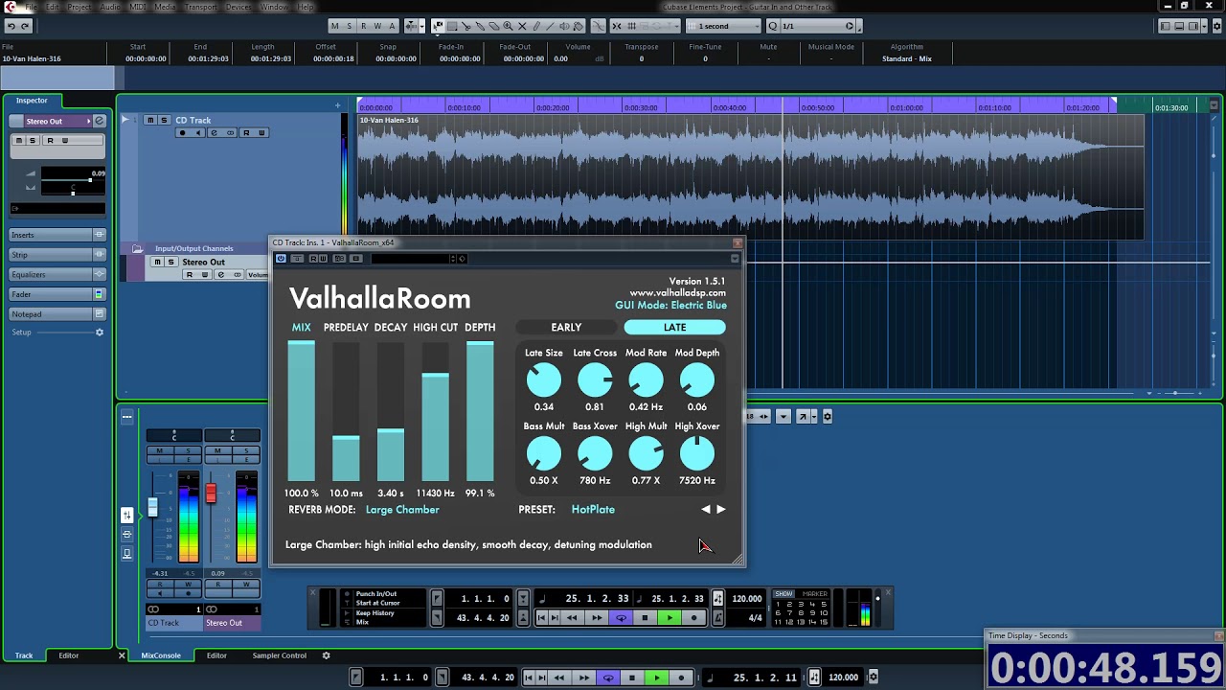Select the Erase tool in toolbar
Image resolution: width=1226 pixels, height=690 pixels.
[x=494, y=26]
